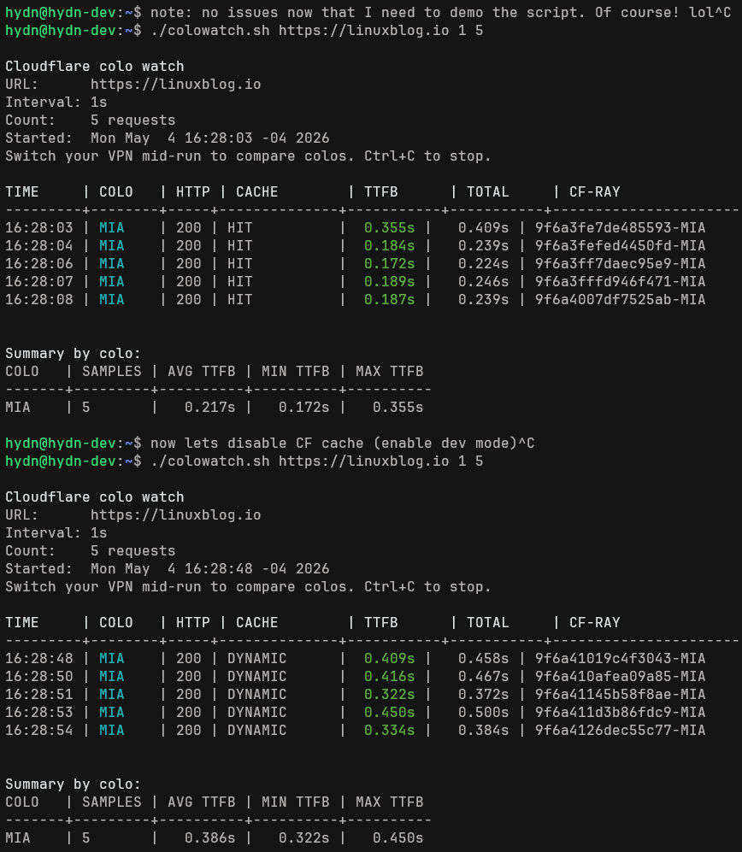Click HTTP 200 in the 16:28:51 row

pos(189,695)
